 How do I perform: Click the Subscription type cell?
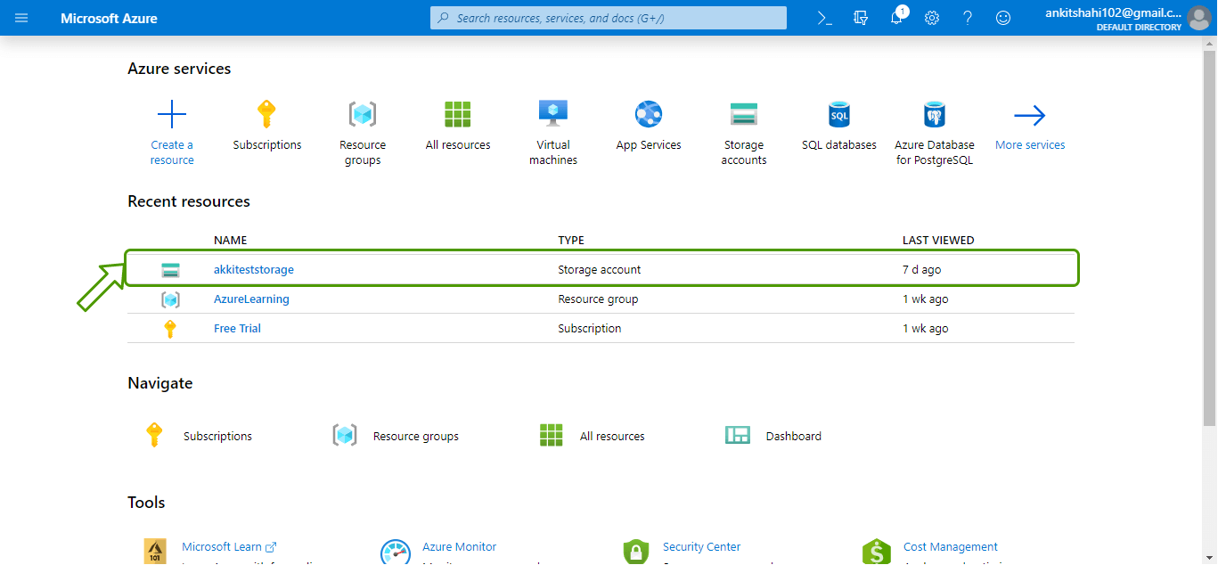(x=590, y=329)
